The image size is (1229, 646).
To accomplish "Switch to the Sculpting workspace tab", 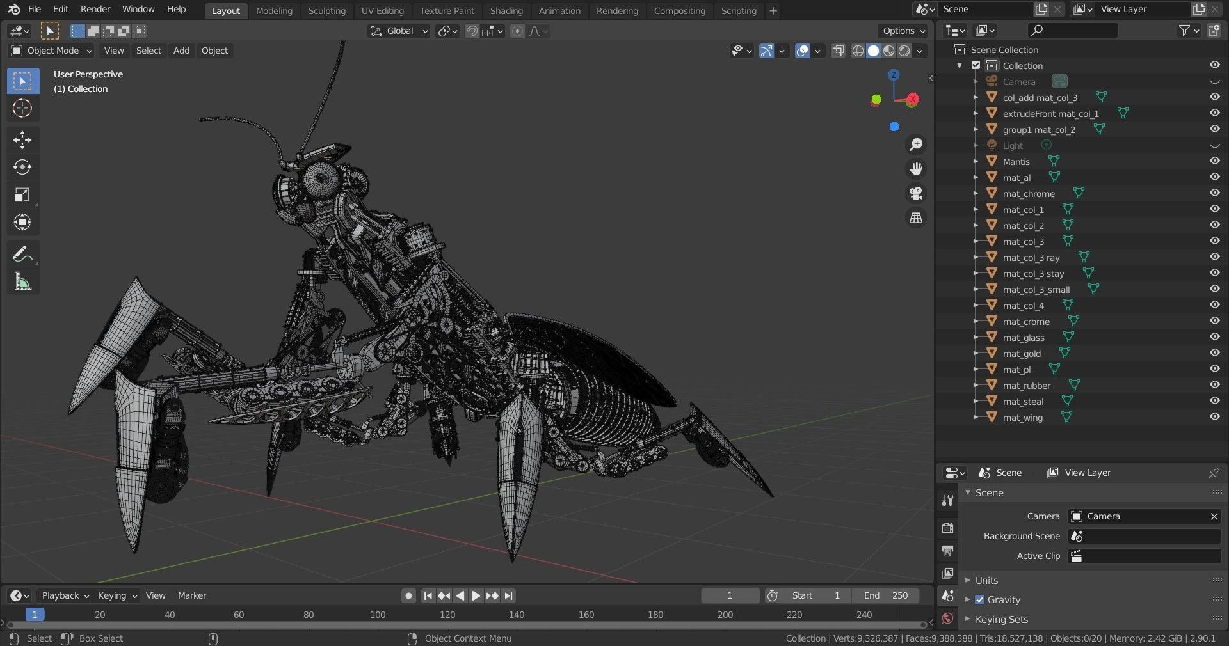I will click(x=326, y=11).
